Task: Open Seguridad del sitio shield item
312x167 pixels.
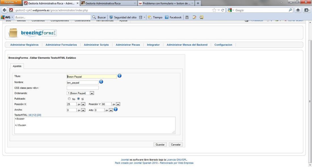Action: point(123,17)
